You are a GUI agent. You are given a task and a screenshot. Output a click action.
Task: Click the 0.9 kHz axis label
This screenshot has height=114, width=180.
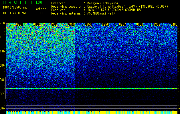pos(2,66)
